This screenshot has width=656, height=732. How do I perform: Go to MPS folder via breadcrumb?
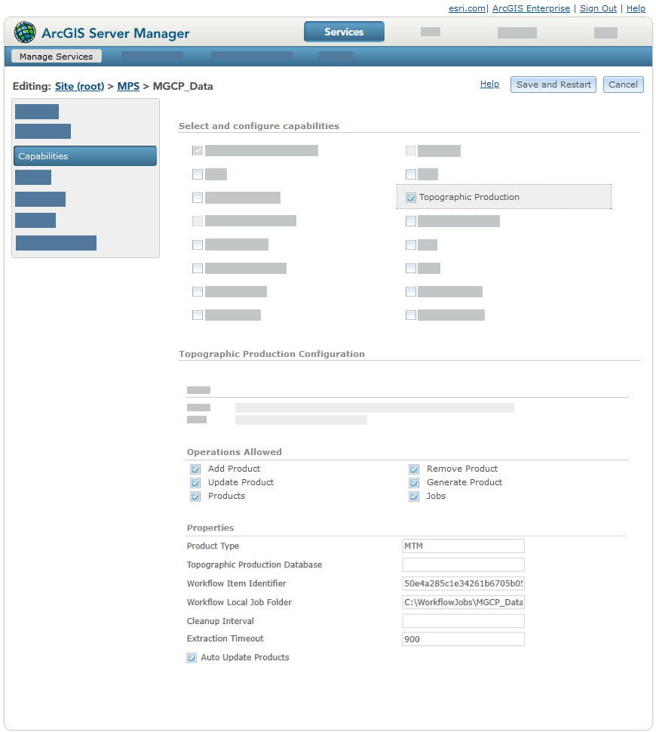click(x=127, y=86)
